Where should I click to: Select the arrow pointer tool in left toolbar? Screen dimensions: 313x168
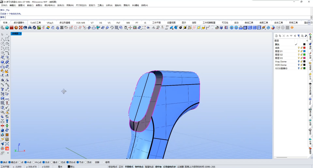2,34
